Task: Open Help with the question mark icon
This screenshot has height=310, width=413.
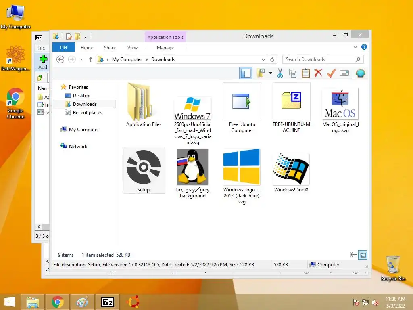Action: point(364,47)
